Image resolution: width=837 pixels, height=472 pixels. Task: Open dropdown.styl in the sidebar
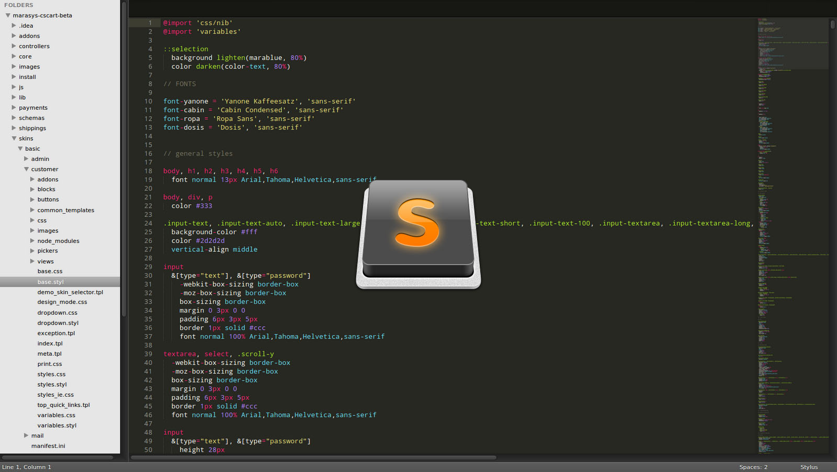[58, 323]
